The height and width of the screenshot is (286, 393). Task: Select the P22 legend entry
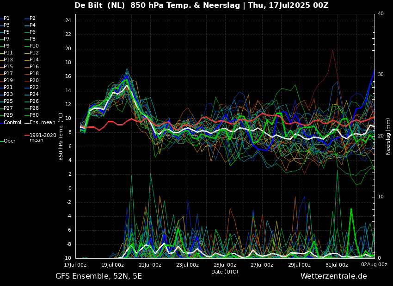pos(31,88)
